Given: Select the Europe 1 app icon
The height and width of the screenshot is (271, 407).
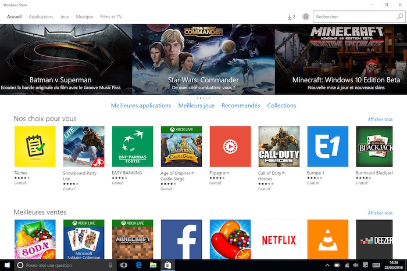Looking at the screenshot, I should coord(327,146).
